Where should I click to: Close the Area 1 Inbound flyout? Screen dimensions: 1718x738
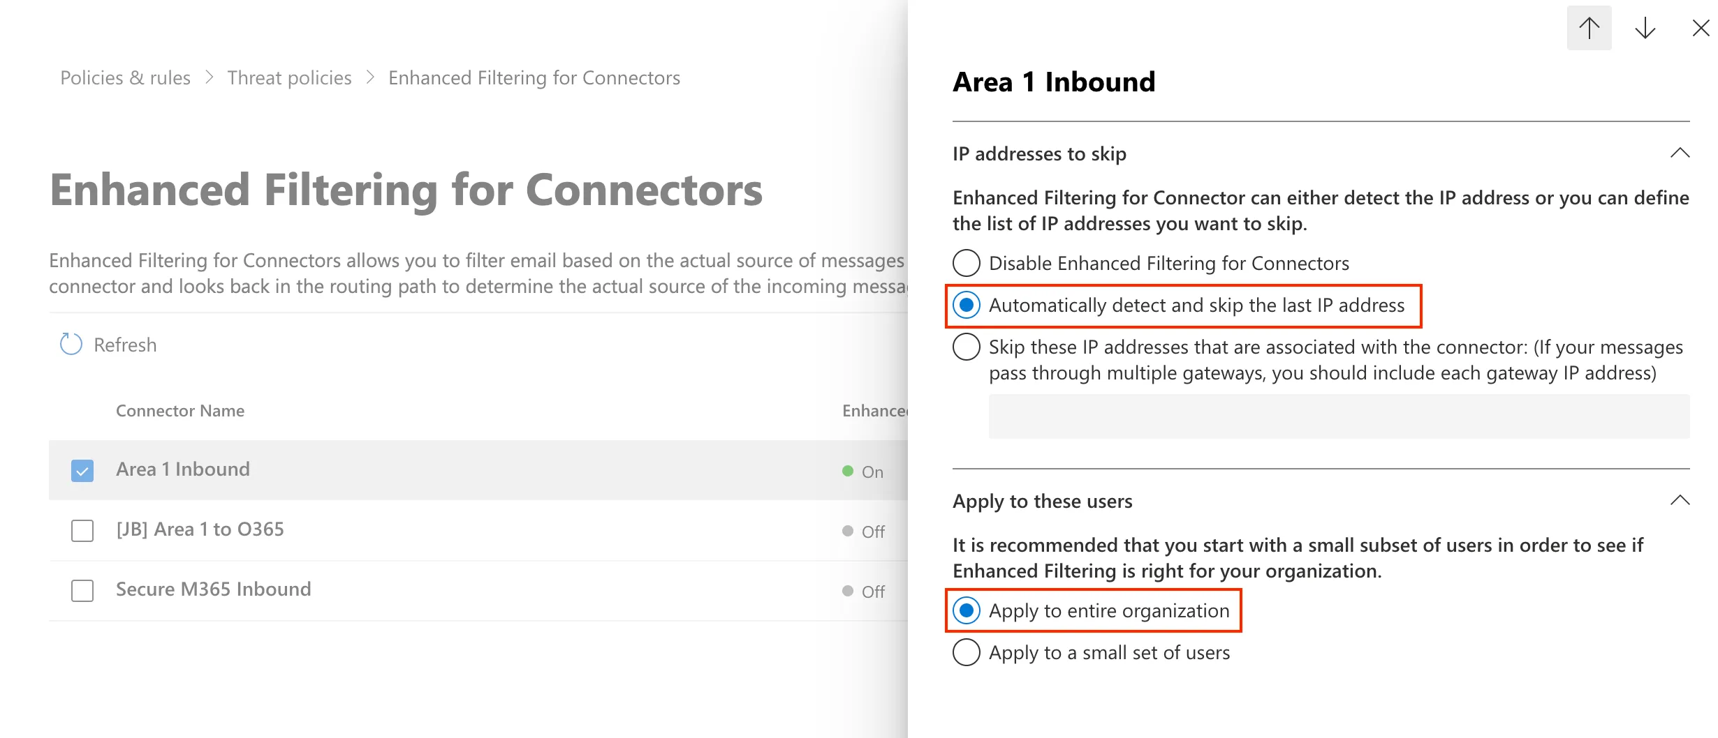(x=1699, y=28)
